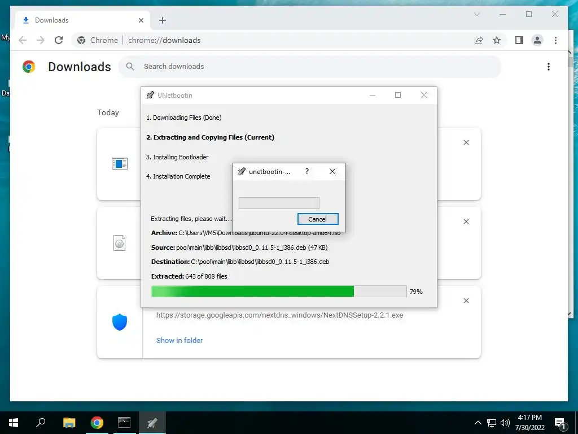Screen dimensions: 578x434
Task: Click the NextDNS blue shield icon
Action: 120,322
